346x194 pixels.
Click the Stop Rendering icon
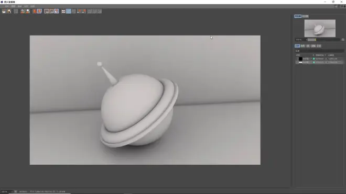tap(16, 11)
